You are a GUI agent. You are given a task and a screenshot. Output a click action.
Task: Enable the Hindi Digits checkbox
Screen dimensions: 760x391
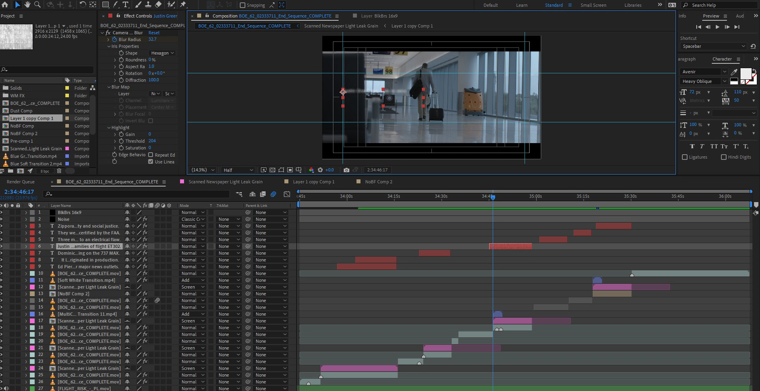(x=724, y=157)
